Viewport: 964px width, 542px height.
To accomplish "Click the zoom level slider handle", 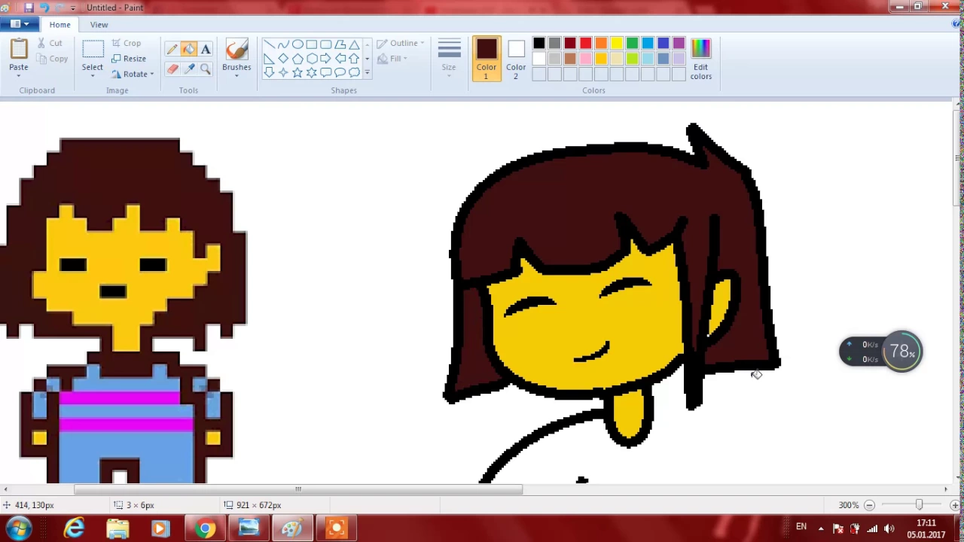I will (919, 505).
